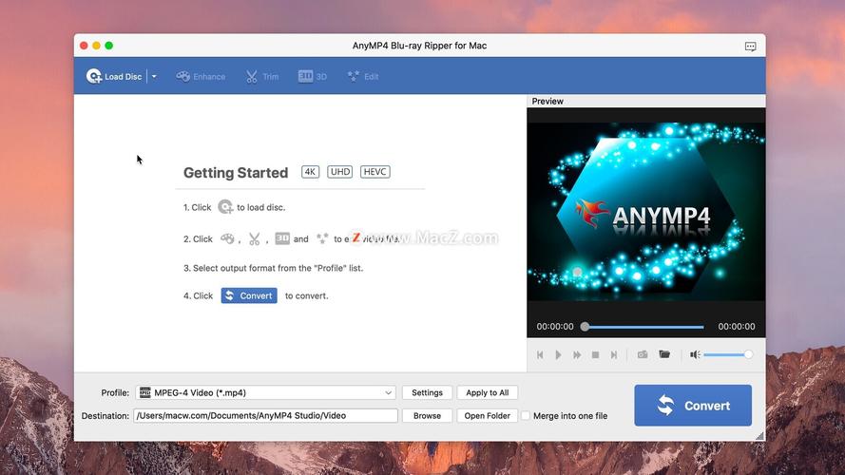Play the preview video
This screenshot has height=475, width=845.
tap(558, 355)
